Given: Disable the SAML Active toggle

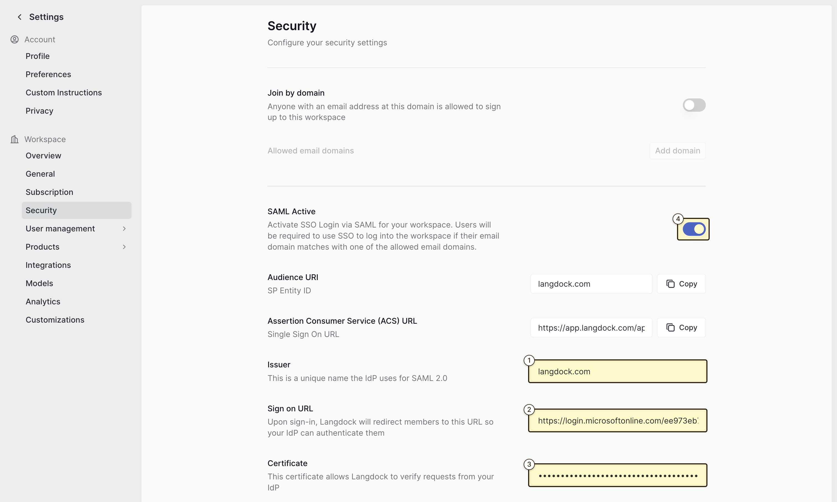Looking at the screenshot, I should click(x=693, y=229).
